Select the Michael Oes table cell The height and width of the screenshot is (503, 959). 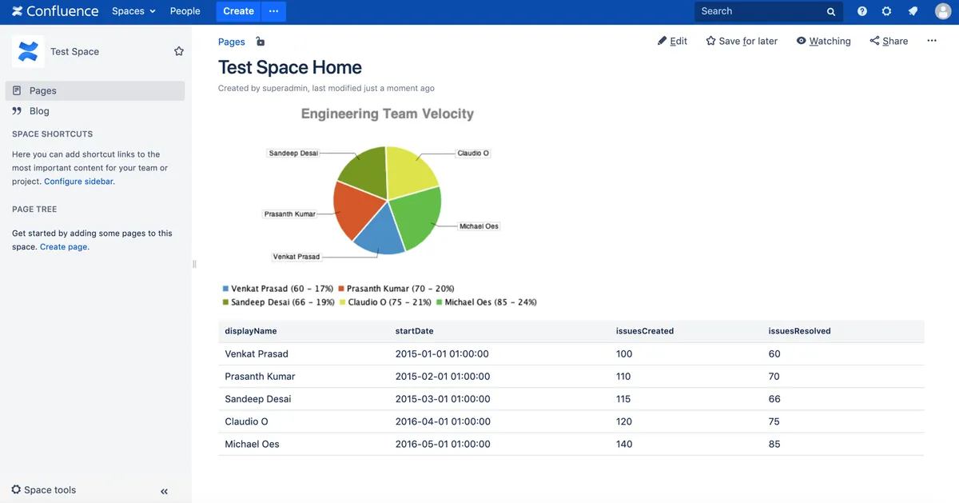click(x=304, y=444)
